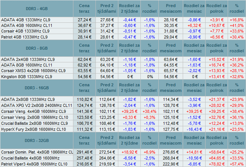Click Corsair Veng. 4x4GB 1600MHz CL9 name

click(33, 111)
